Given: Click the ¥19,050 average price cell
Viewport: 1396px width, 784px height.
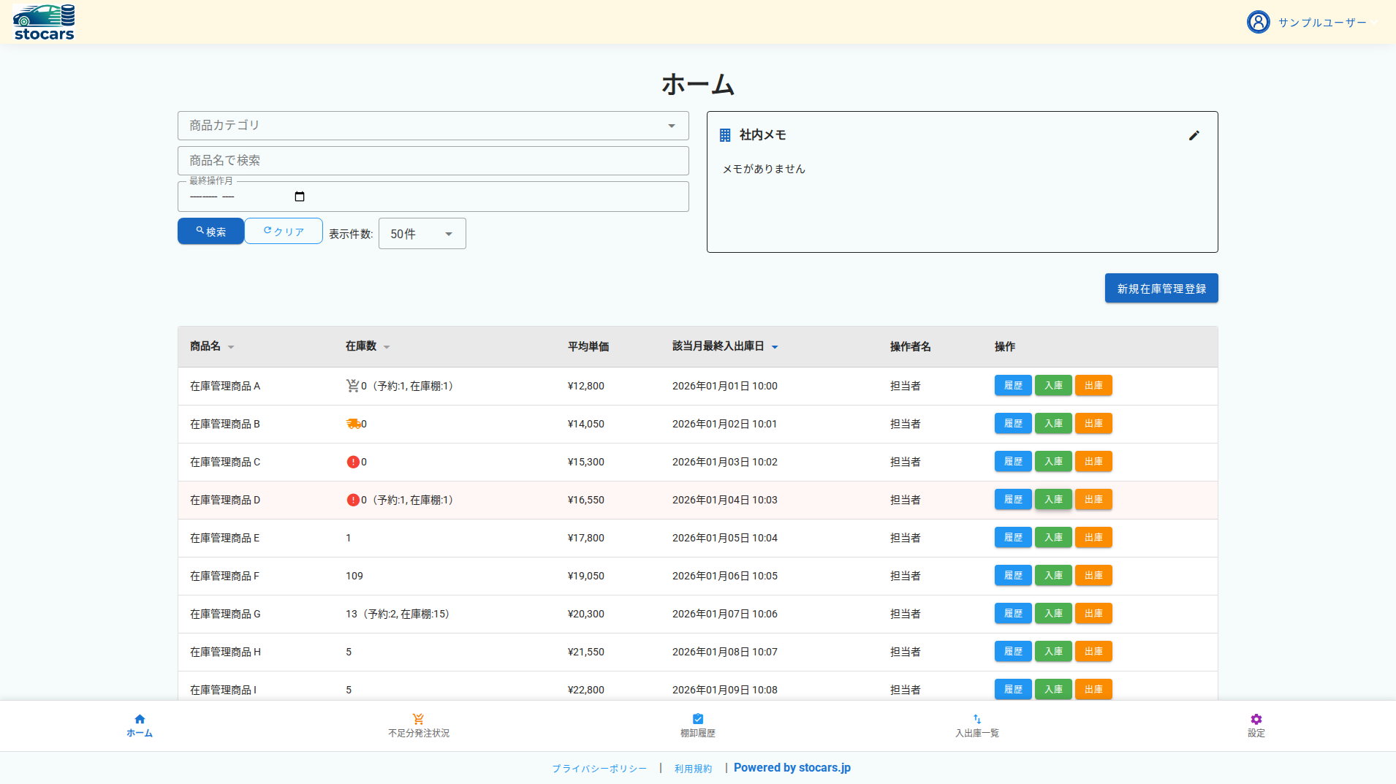Looking at the screenshot, I should pos(586,576).
